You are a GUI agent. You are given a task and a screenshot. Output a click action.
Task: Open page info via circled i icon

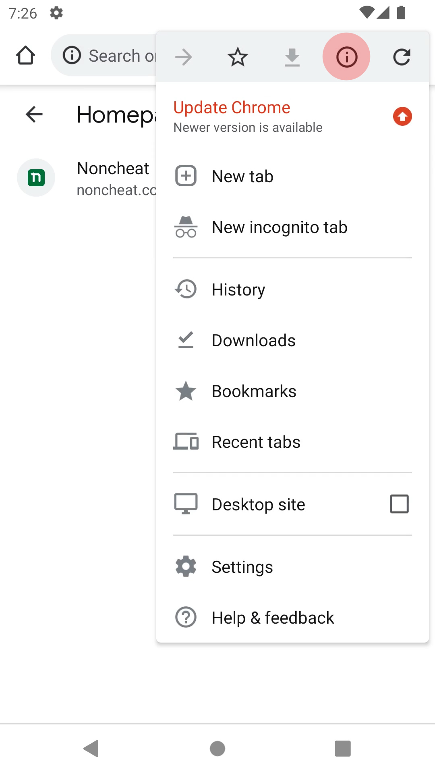346,56
